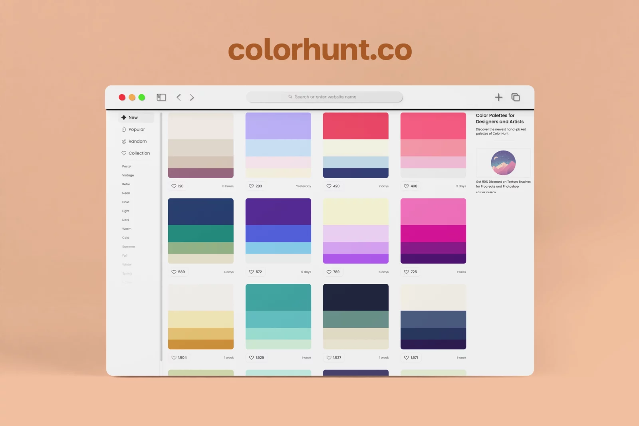The width and height of the screenshot is (639, 426).
Task: Filter by Vintage tag
Action: tap(128, 175)
